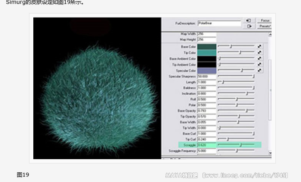Screen dimensions: 301x182
Task: Open the Base Color swatch
Action: (x=207, y=47)
